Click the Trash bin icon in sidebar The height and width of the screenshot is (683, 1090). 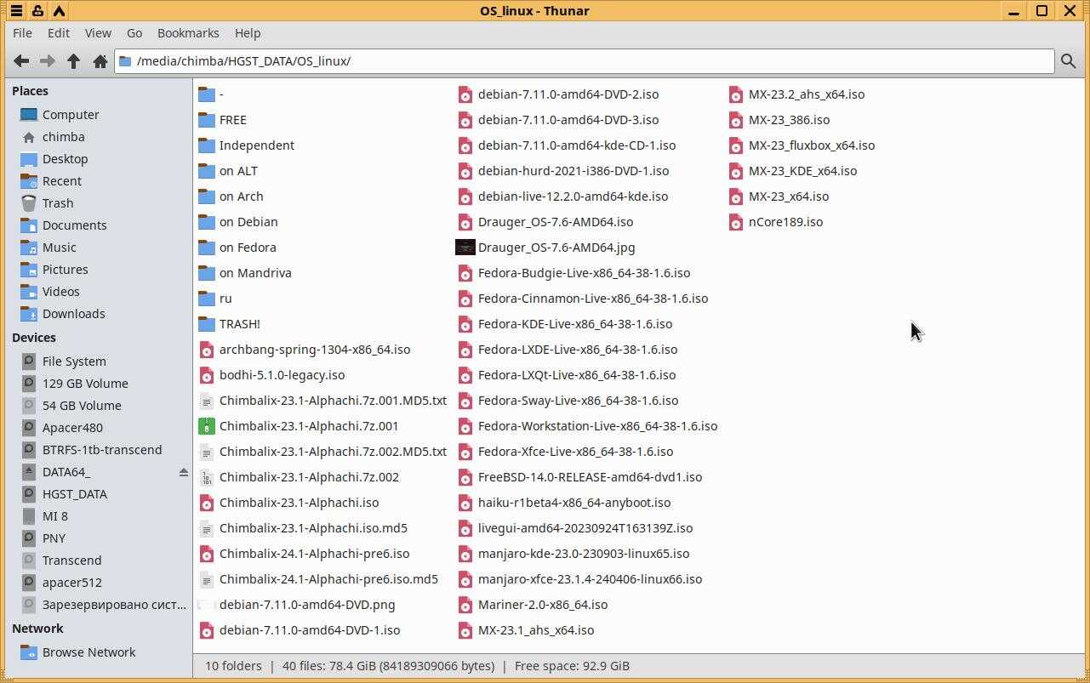(x=29, y=203)
